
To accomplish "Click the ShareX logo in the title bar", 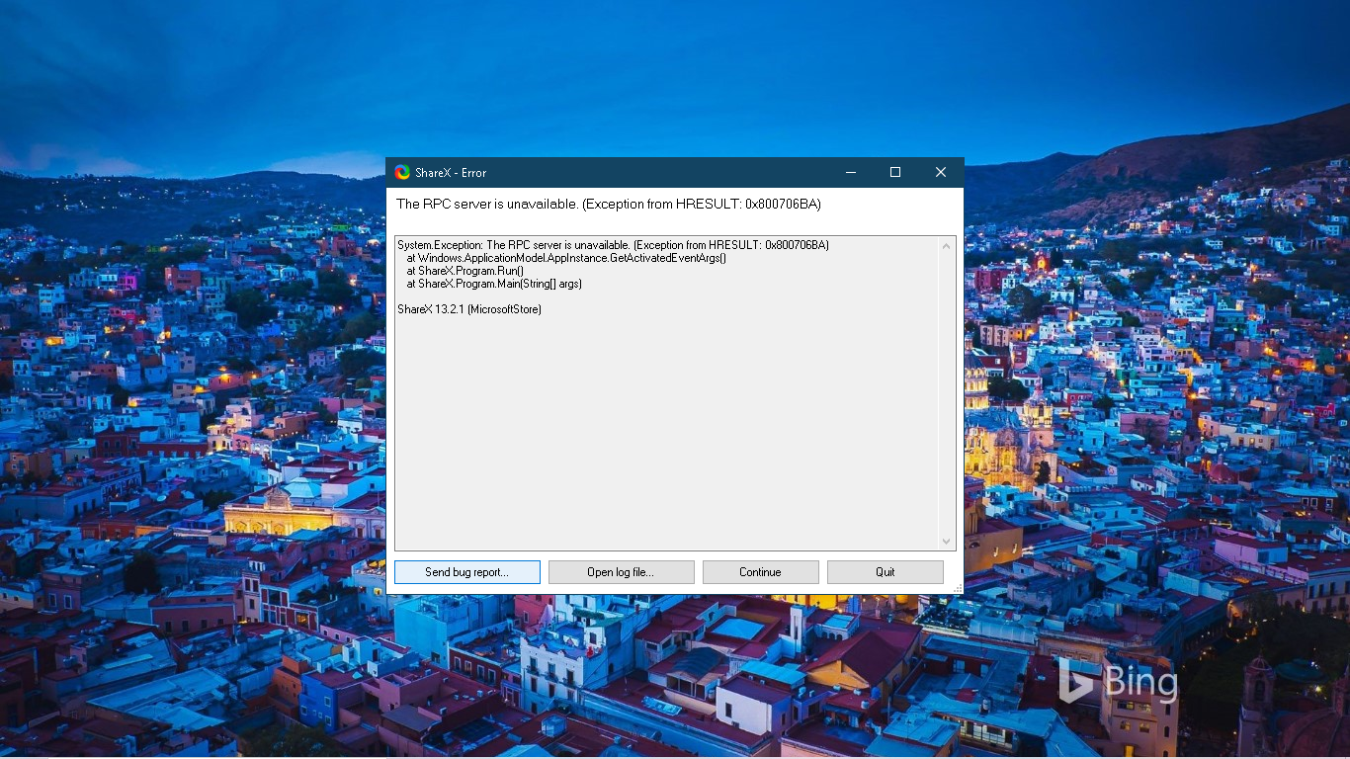I will coord(402,172).
